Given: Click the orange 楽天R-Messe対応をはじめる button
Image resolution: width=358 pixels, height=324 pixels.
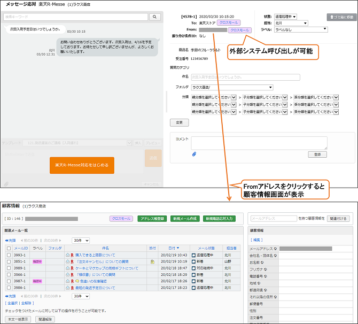Looking at the screenshot, I should 82,165.
